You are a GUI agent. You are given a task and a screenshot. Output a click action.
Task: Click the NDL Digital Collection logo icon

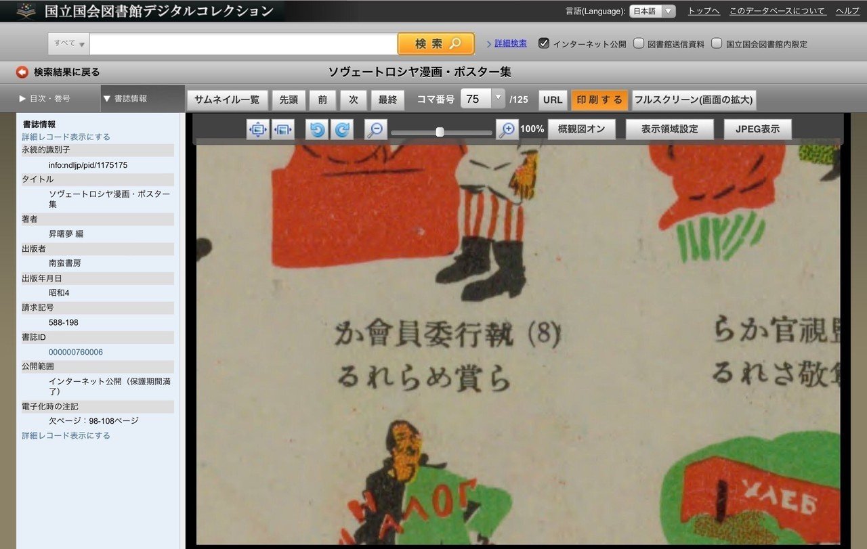tap(26, 11)
